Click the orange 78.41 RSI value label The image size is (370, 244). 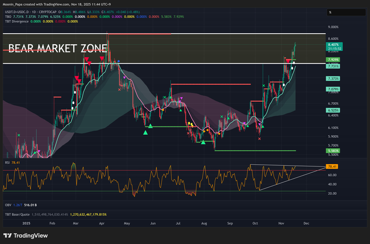pyautogui.click(x=333, y=167)
